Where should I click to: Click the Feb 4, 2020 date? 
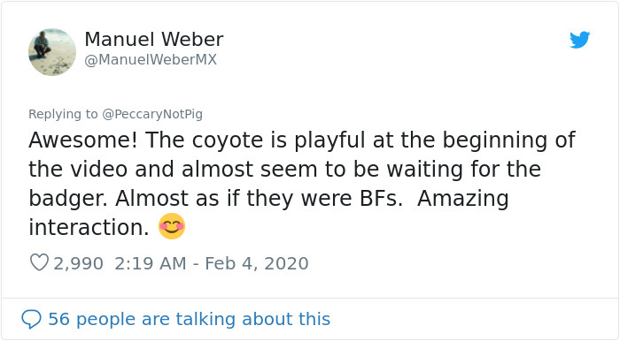point(257,263)
